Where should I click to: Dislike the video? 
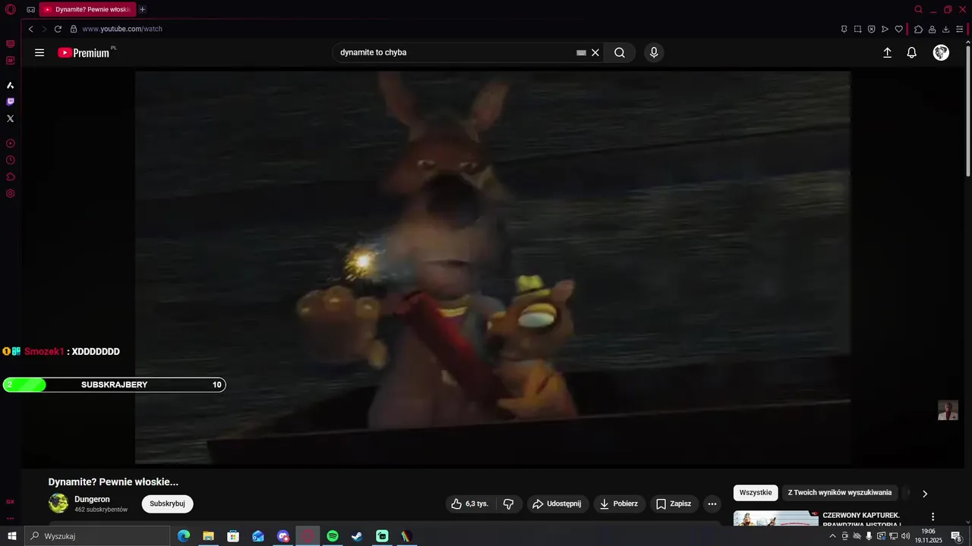(509, 504)
